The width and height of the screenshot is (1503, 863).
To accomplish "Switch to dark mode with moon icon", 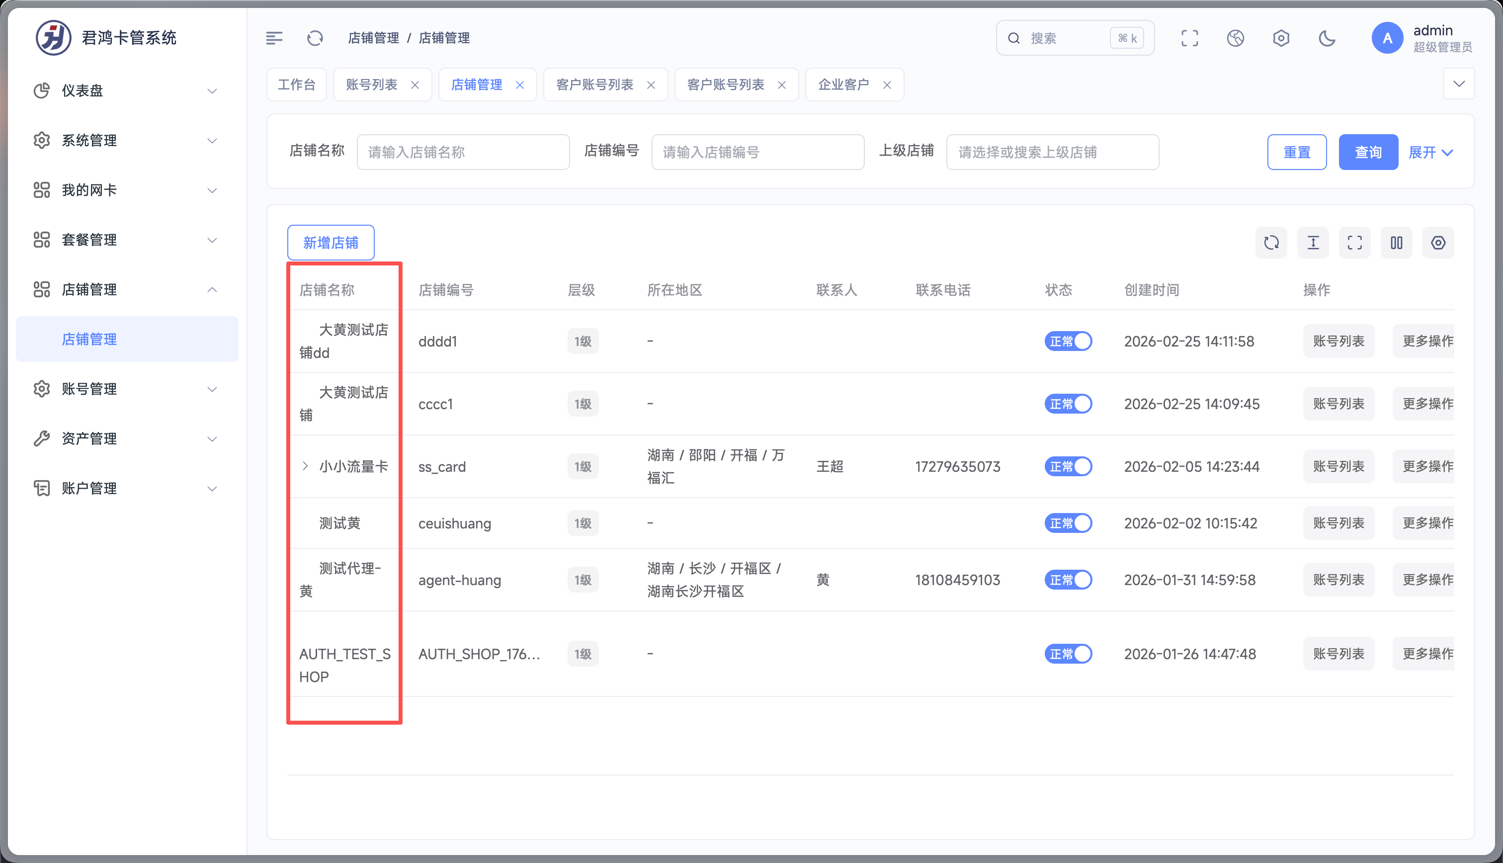I will [1327, 39].
